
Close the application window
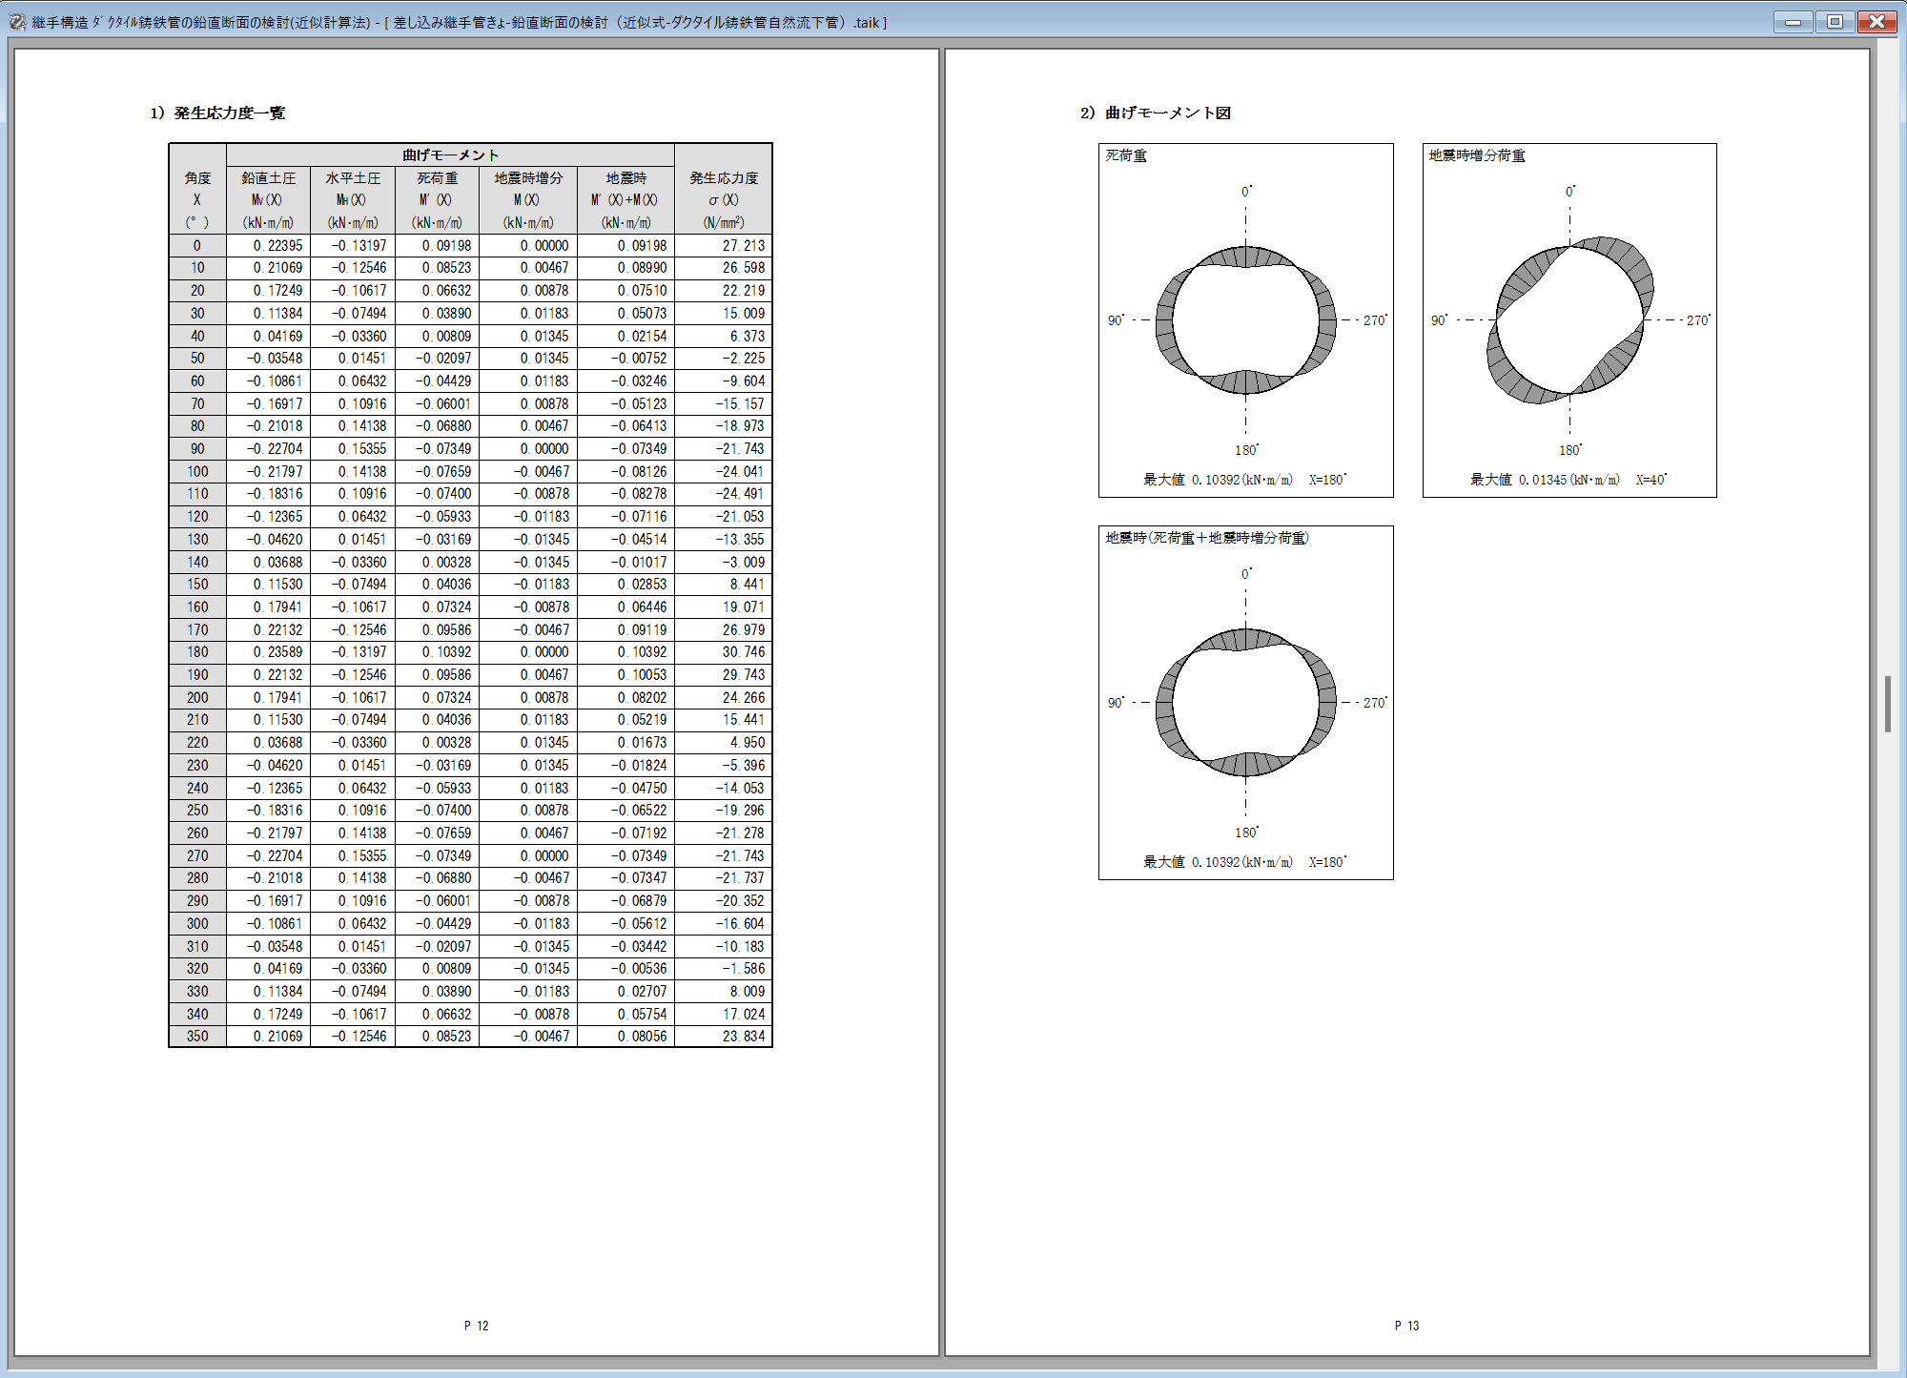pyautogui.click(x=1876, y=21)
